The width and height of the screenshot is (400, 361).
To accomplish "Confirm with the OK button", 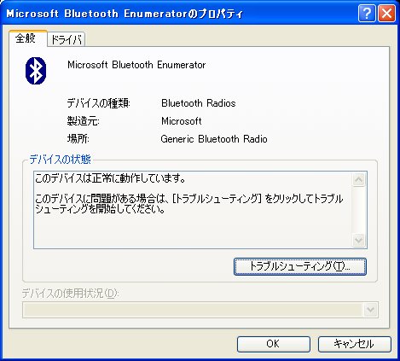I will tap(273, 344).
